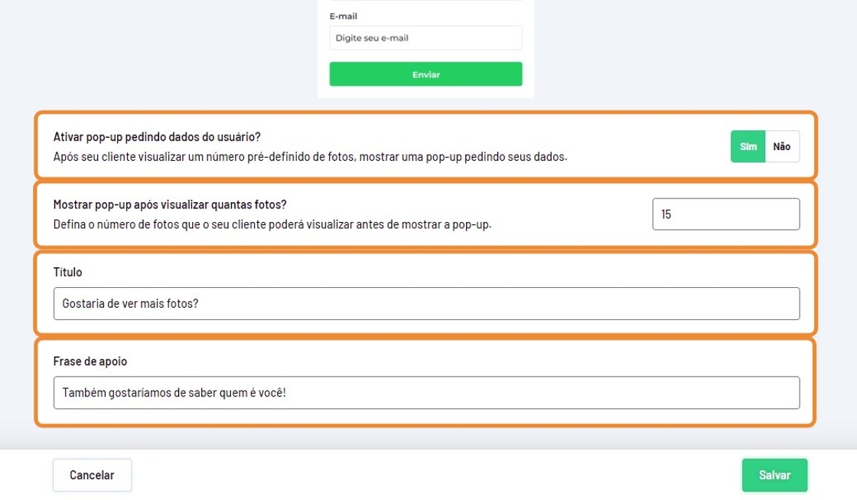Save changes with the Salvar button
The height and width of the screenshot is (500, 857).
774,475
